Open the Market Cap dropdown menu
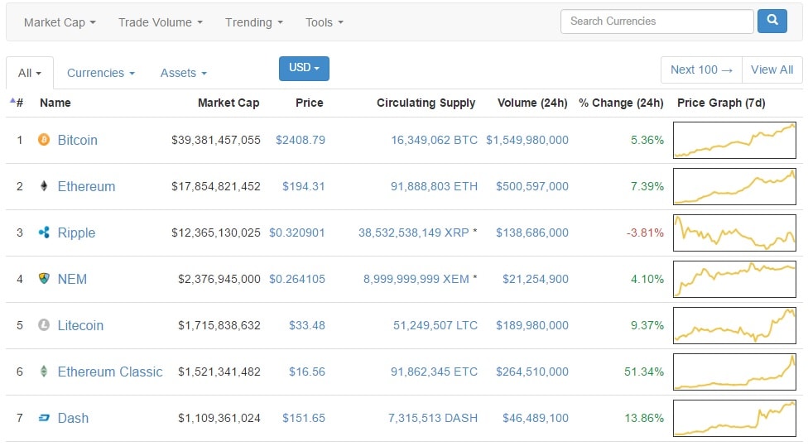Viewport: 808px width, 446px height. [60, 22]
